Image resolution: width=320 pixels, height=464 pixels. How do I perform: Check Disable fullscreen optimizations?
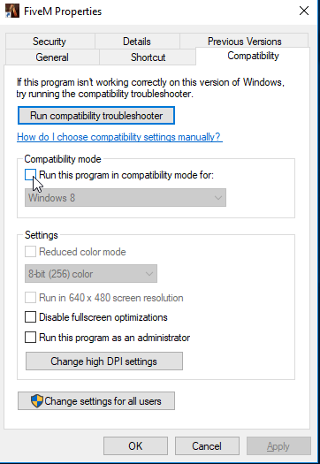pyautogui.click(x=30, y=317)
